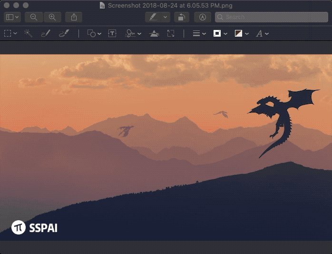Rotate the image with the rotate button
332x254 pixels.
[181, 17]
